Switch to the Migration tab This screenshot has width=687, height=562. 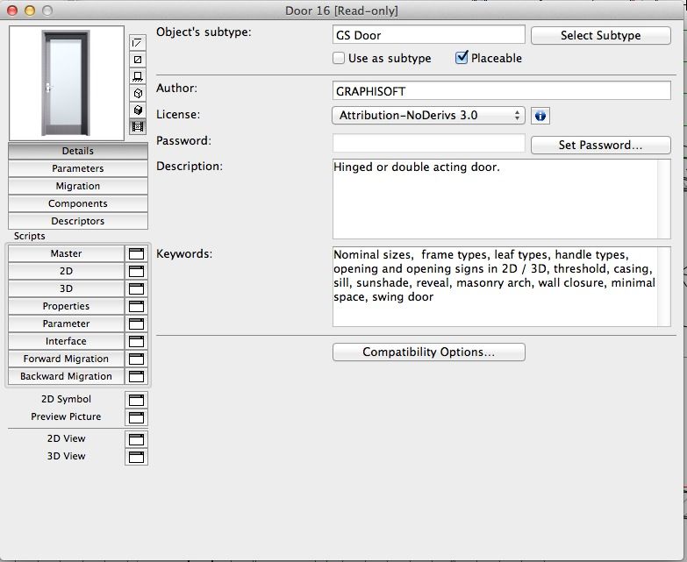(78, 186)
